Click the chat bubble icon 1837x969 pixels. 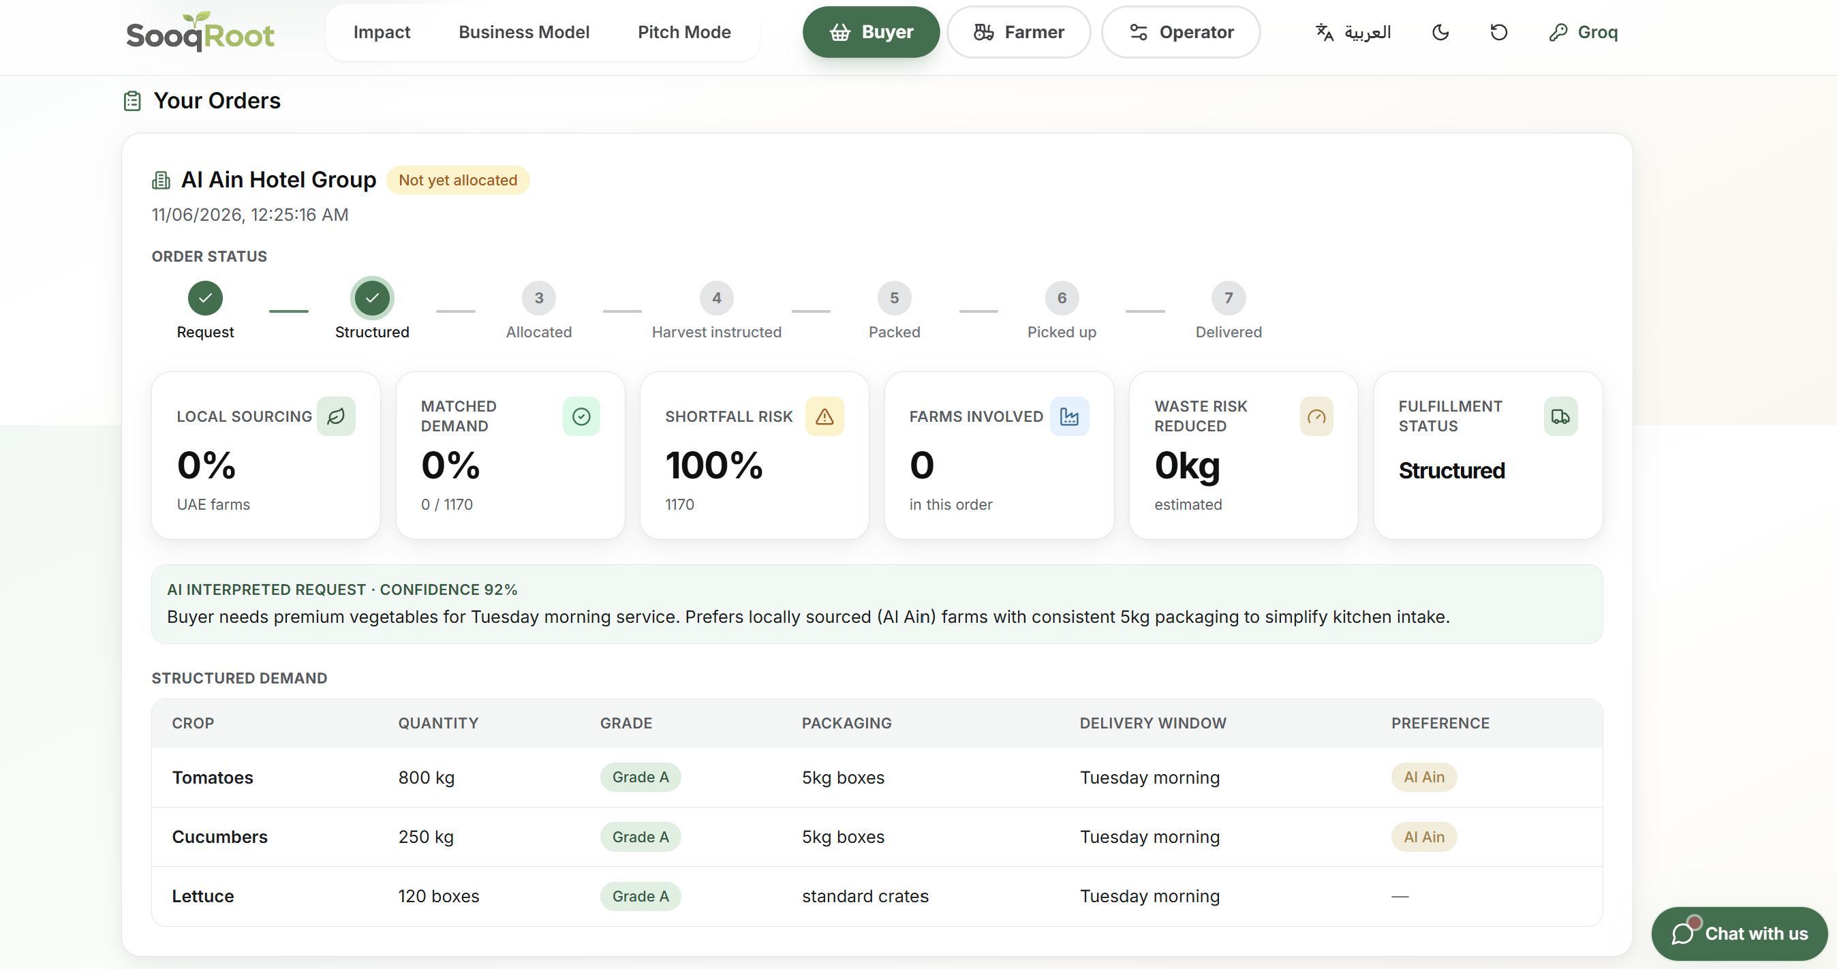point(1682,934)
